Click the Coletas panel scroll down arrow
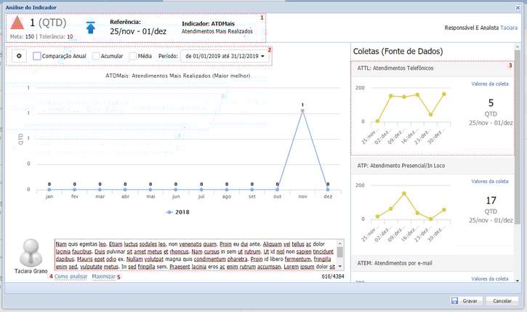This screenshot has height=312, width=527. 518,281
